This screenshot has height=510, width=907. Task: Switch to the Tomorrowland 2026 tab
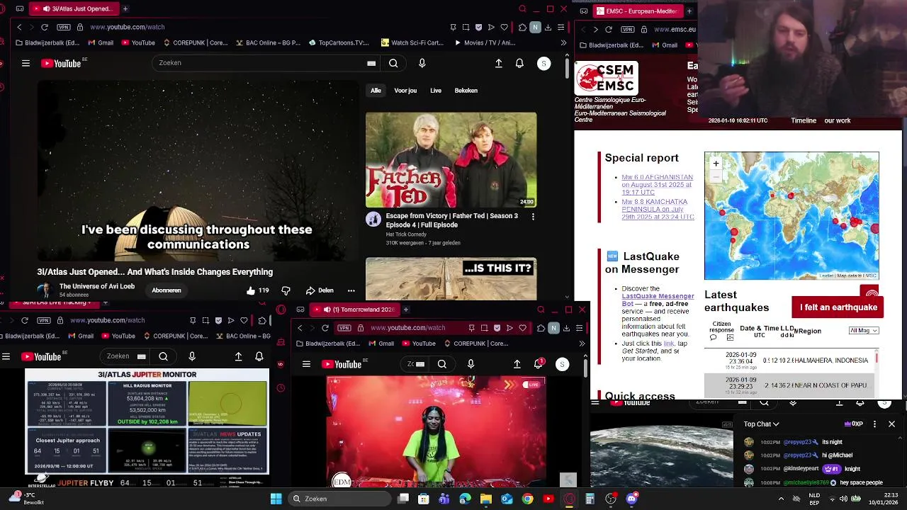[355, 310]
